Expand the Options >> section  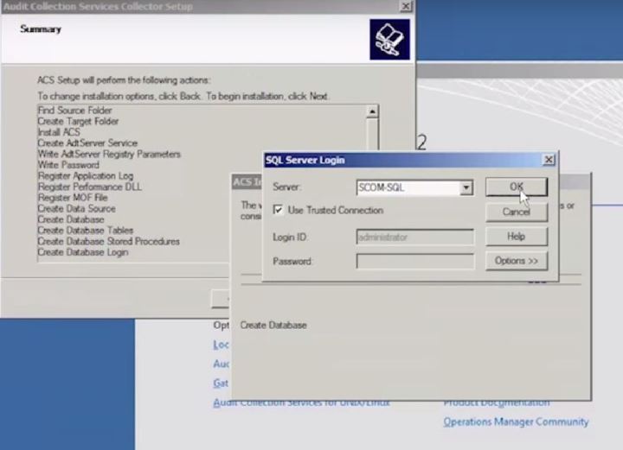tap(516, 261)
